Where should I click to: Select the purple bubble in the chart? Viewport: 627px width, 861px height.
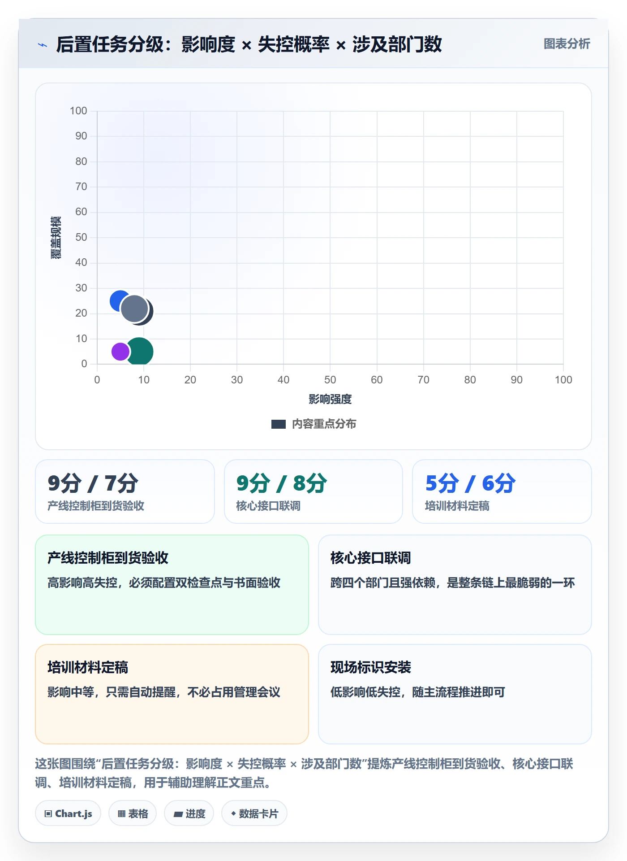point(120,352)
